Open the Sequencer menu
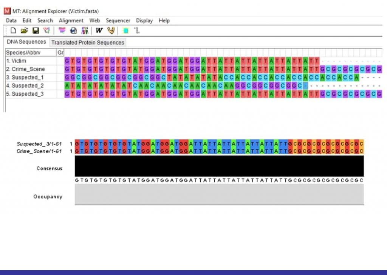387x275 pixels. (118, 21)
